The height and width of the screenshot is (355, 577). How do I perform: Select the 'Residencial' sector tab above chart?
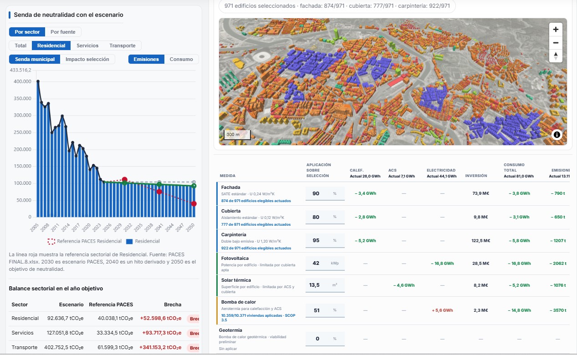pos(51,46)
